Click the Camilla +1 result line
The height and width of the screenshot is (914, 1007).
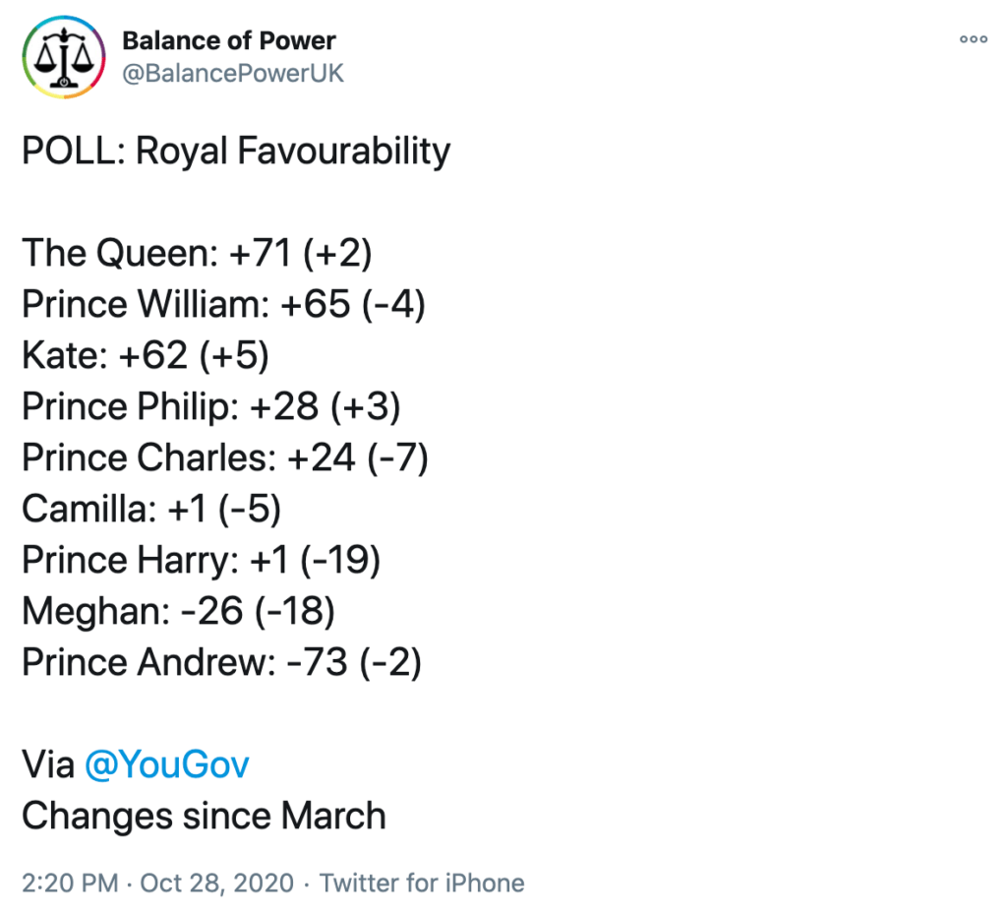[151, 510]
